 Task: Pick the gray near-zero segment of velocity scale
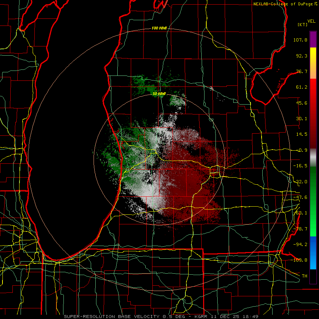click(x=313, y=158)
